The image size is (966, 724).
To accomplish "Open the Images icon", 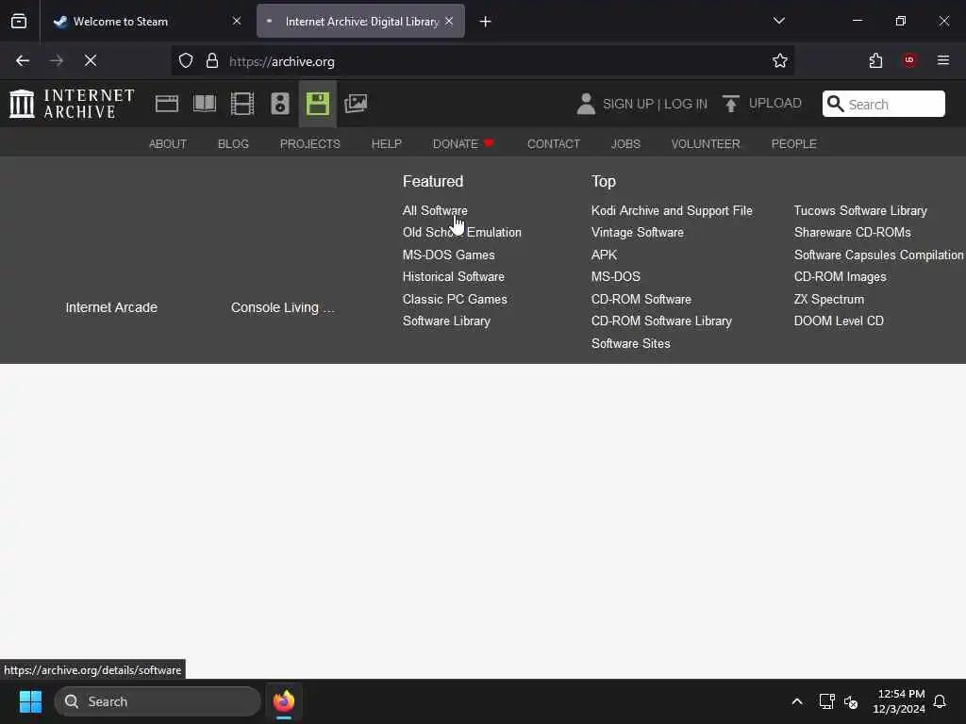I will [356, 104].
